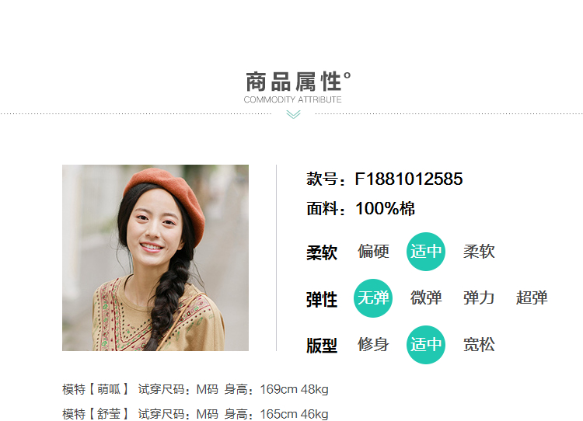583x421 pixels.
Task: Click the 柔软 row label
Action: [322, 252]
